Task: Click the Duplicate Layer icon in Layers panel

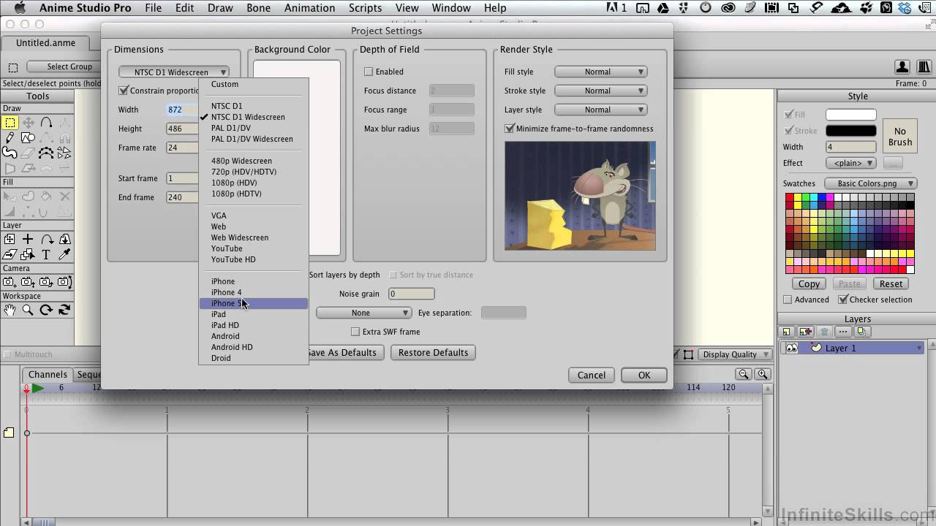Action: point(863,331)
